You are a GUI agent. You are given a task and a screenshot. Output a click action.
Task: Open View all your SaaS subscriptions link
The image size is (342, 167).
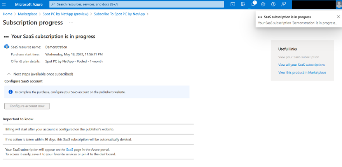[302, 65]
